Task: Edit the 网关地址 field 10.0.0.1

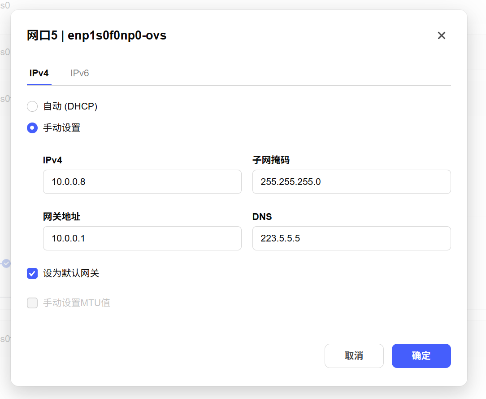Action: tap(142, 238)
